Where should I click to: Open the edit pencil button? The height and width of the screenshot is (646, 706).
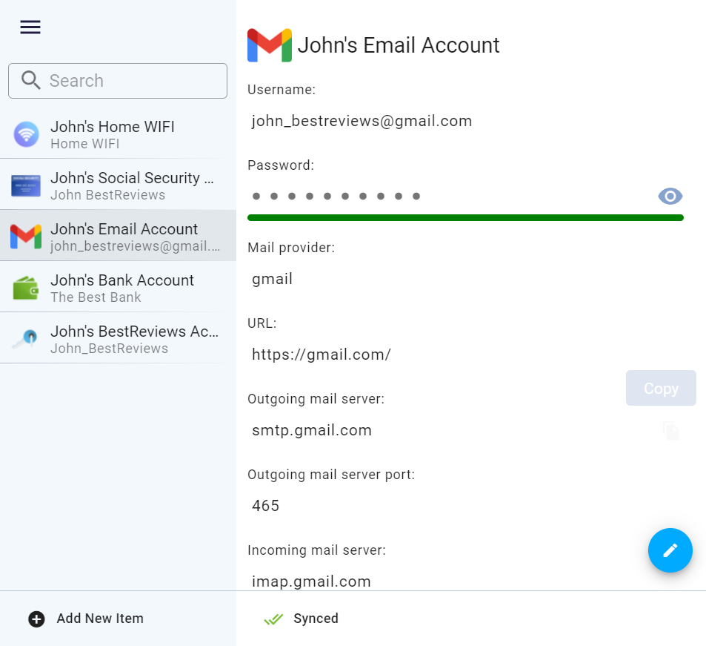[x=670, y=550]
